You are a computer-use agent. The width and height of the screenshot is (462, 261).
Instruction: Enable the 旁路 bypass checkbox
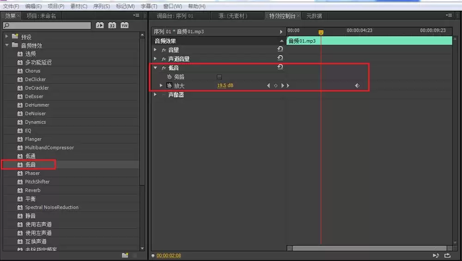tap(219, 77)
